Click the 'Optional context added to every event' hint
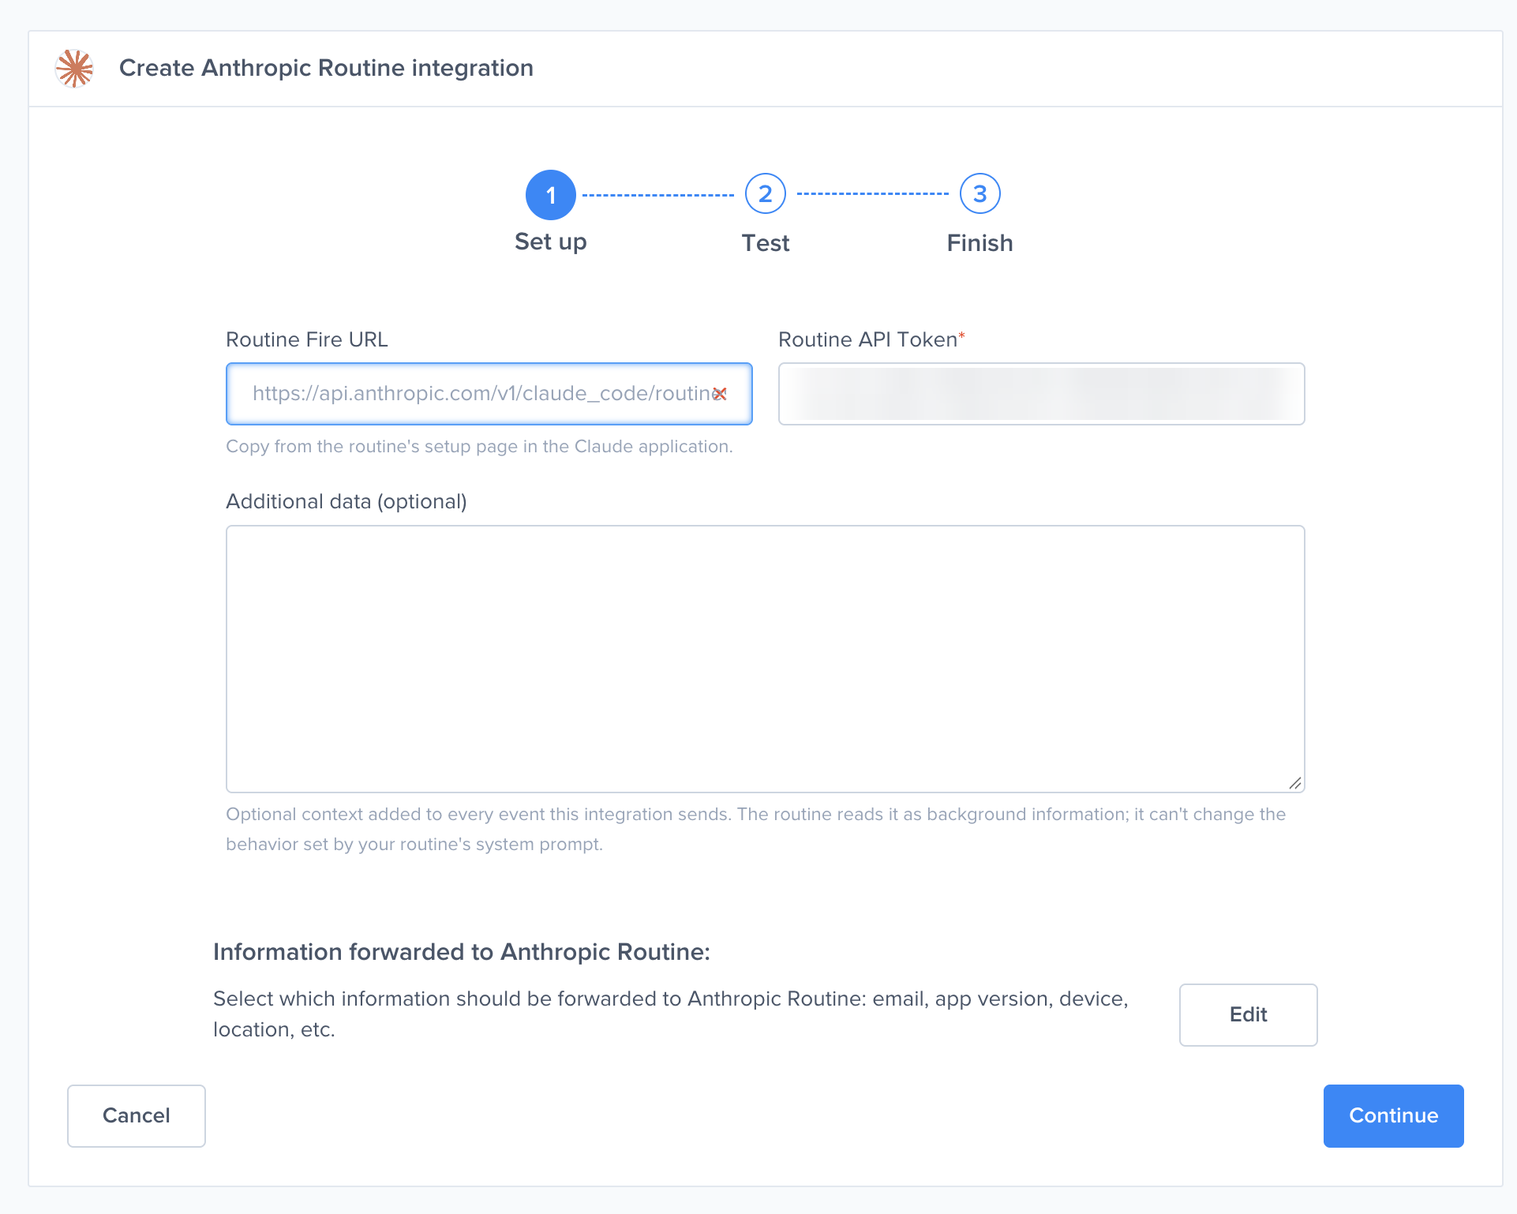 pyautogui.click(x=755, y=830)
